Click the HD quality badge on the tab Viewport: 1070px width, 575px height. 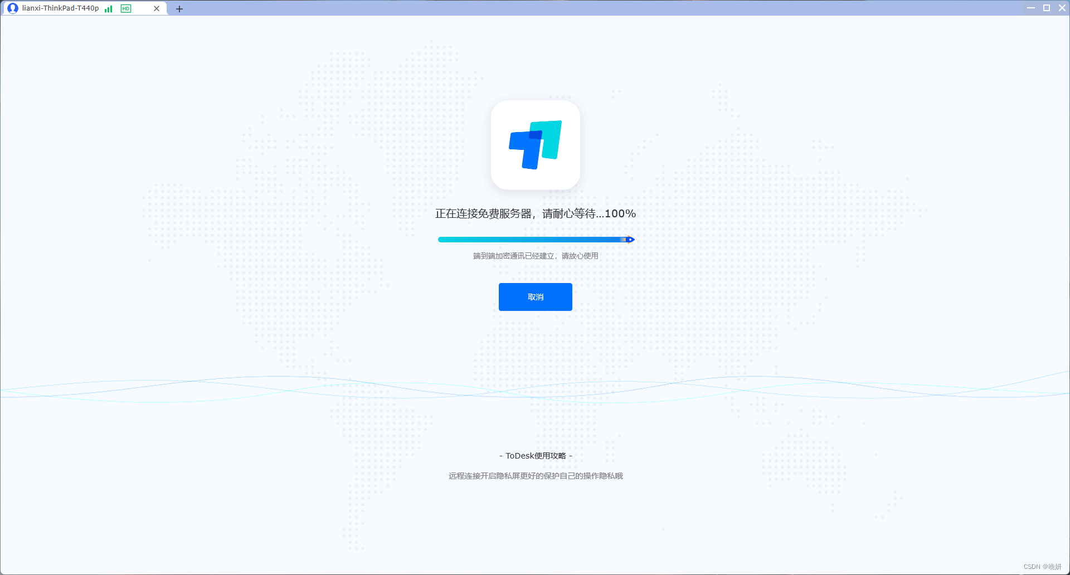pyautogui.click(x=126, y=8)
